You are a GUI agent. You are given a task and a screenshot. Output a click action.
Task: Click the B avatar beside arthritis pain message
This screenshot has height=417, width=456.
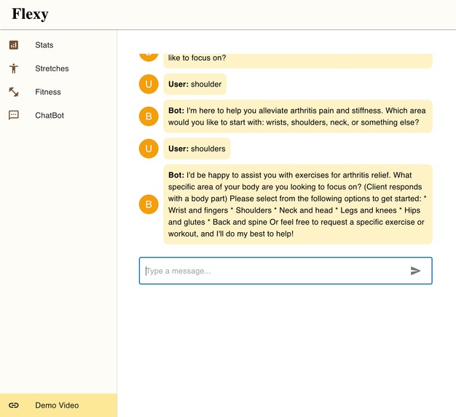point(149,116)
